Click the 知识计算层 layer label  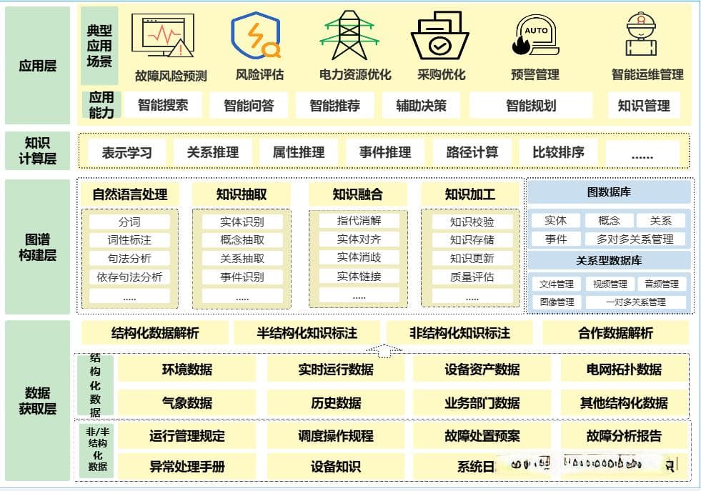point(38,150)
